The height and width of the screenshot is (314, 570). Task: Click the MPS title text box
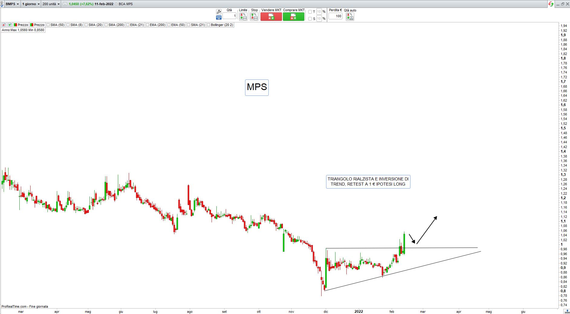click(257, 87)
